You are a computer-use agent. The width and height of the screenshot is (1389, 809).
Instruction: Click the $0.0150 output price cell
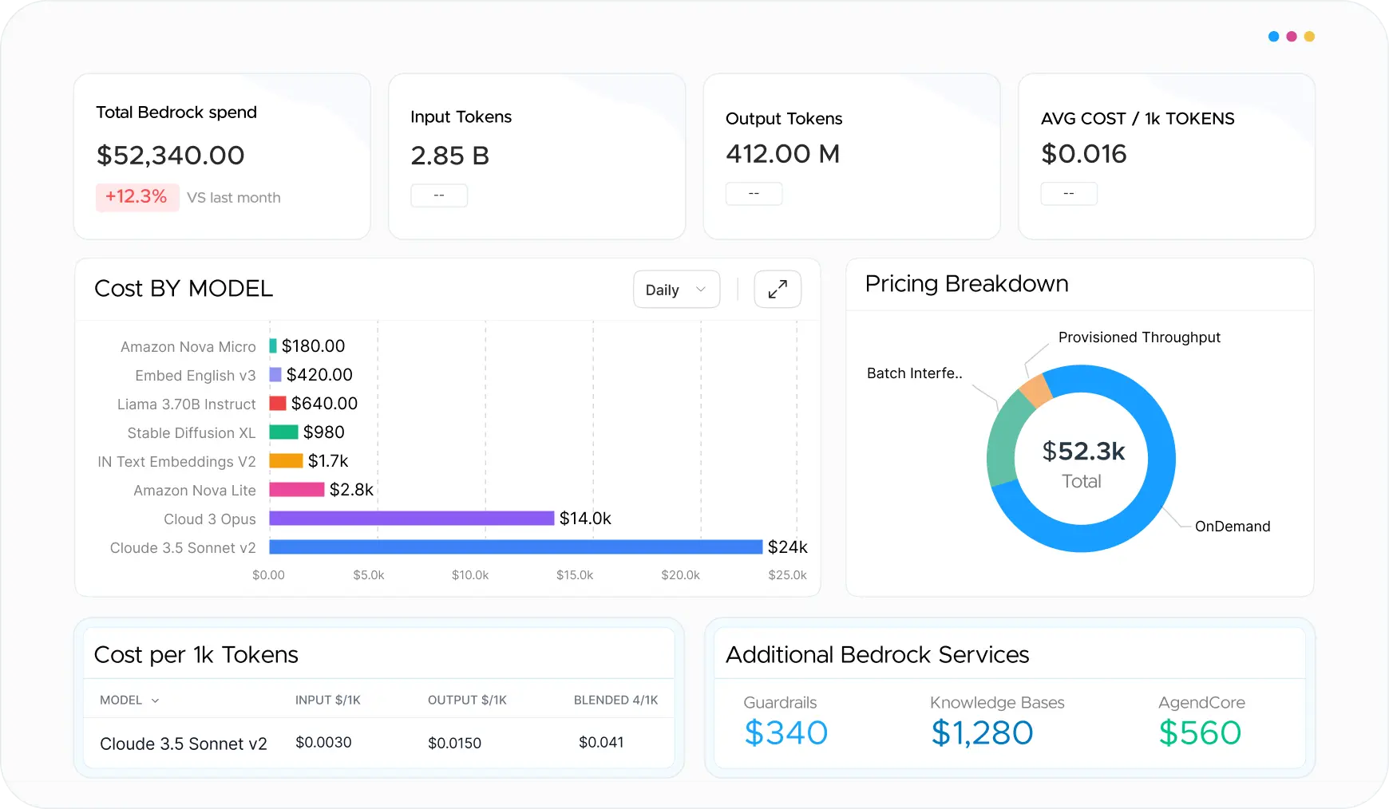tap(455, 744)
